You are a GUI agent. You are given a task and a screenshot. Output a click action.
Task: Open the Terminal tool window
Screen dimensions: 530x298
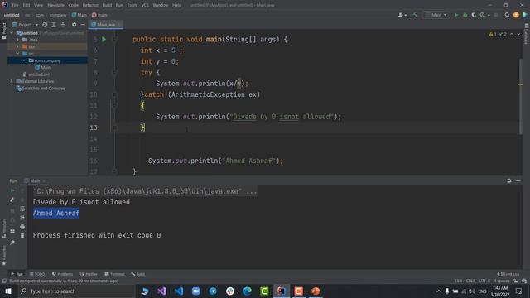(x=114, y=274)
